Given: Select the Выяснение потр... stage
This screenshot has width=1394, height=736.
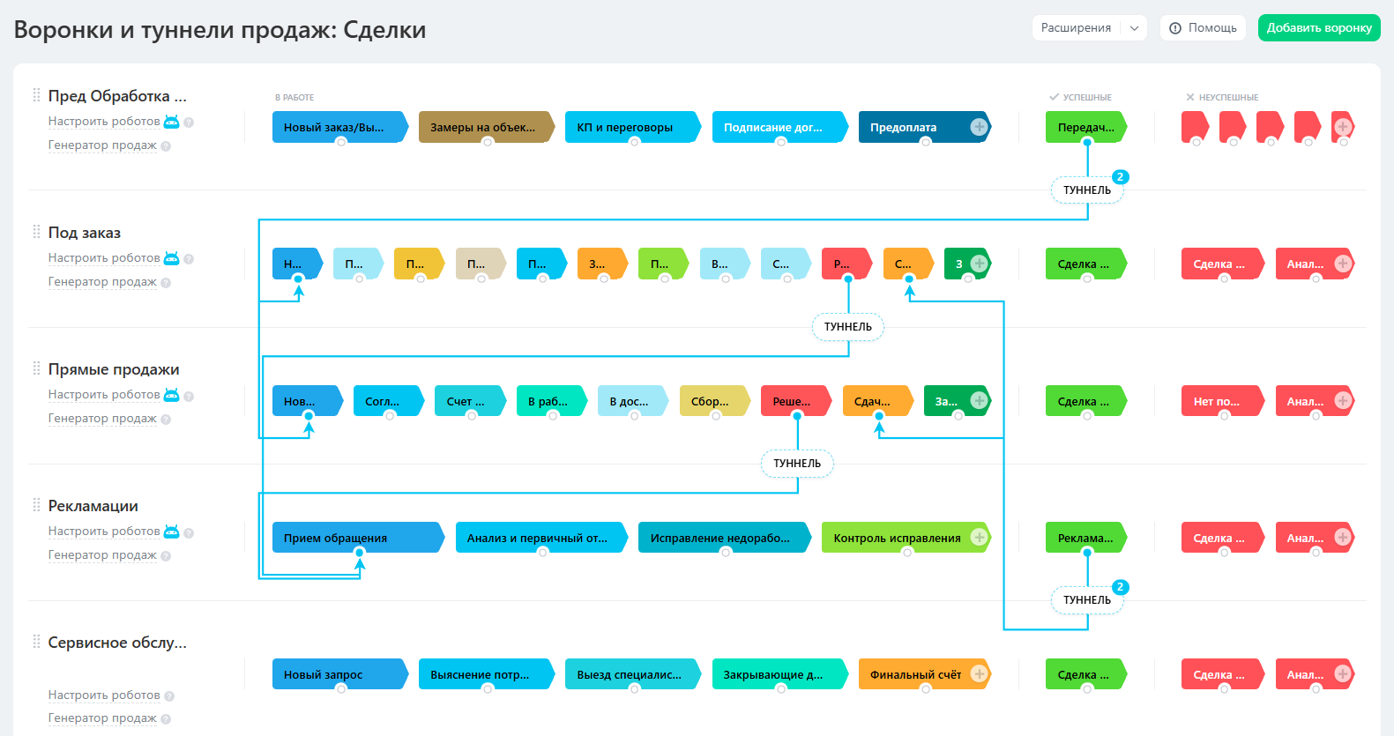Looking at the screenshot, I should [486, 674].
